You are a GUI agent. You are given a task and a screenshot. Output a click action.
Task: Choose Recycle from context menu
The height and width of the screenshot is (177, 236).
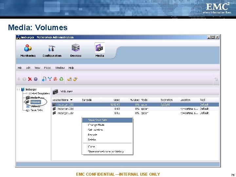point(107,135)
